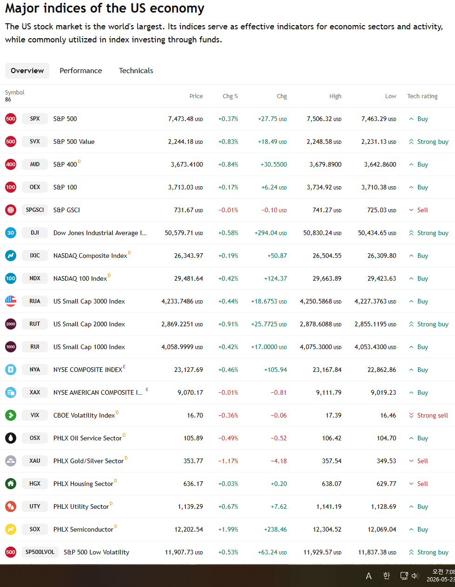Click the NASDAQ Composite logo icon
Screen dimensions: 455x587
coord(11,256)
